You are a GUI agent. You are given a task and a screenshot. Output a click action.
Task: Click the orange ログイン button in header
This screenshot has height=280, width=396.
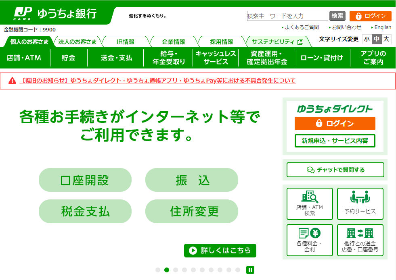click(x=370, y=16)
